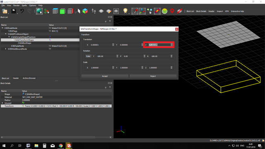Toggle the Header toolbar button
This screenshot has width=265, height=149.
pyautogui.click(x=211, y=11)
